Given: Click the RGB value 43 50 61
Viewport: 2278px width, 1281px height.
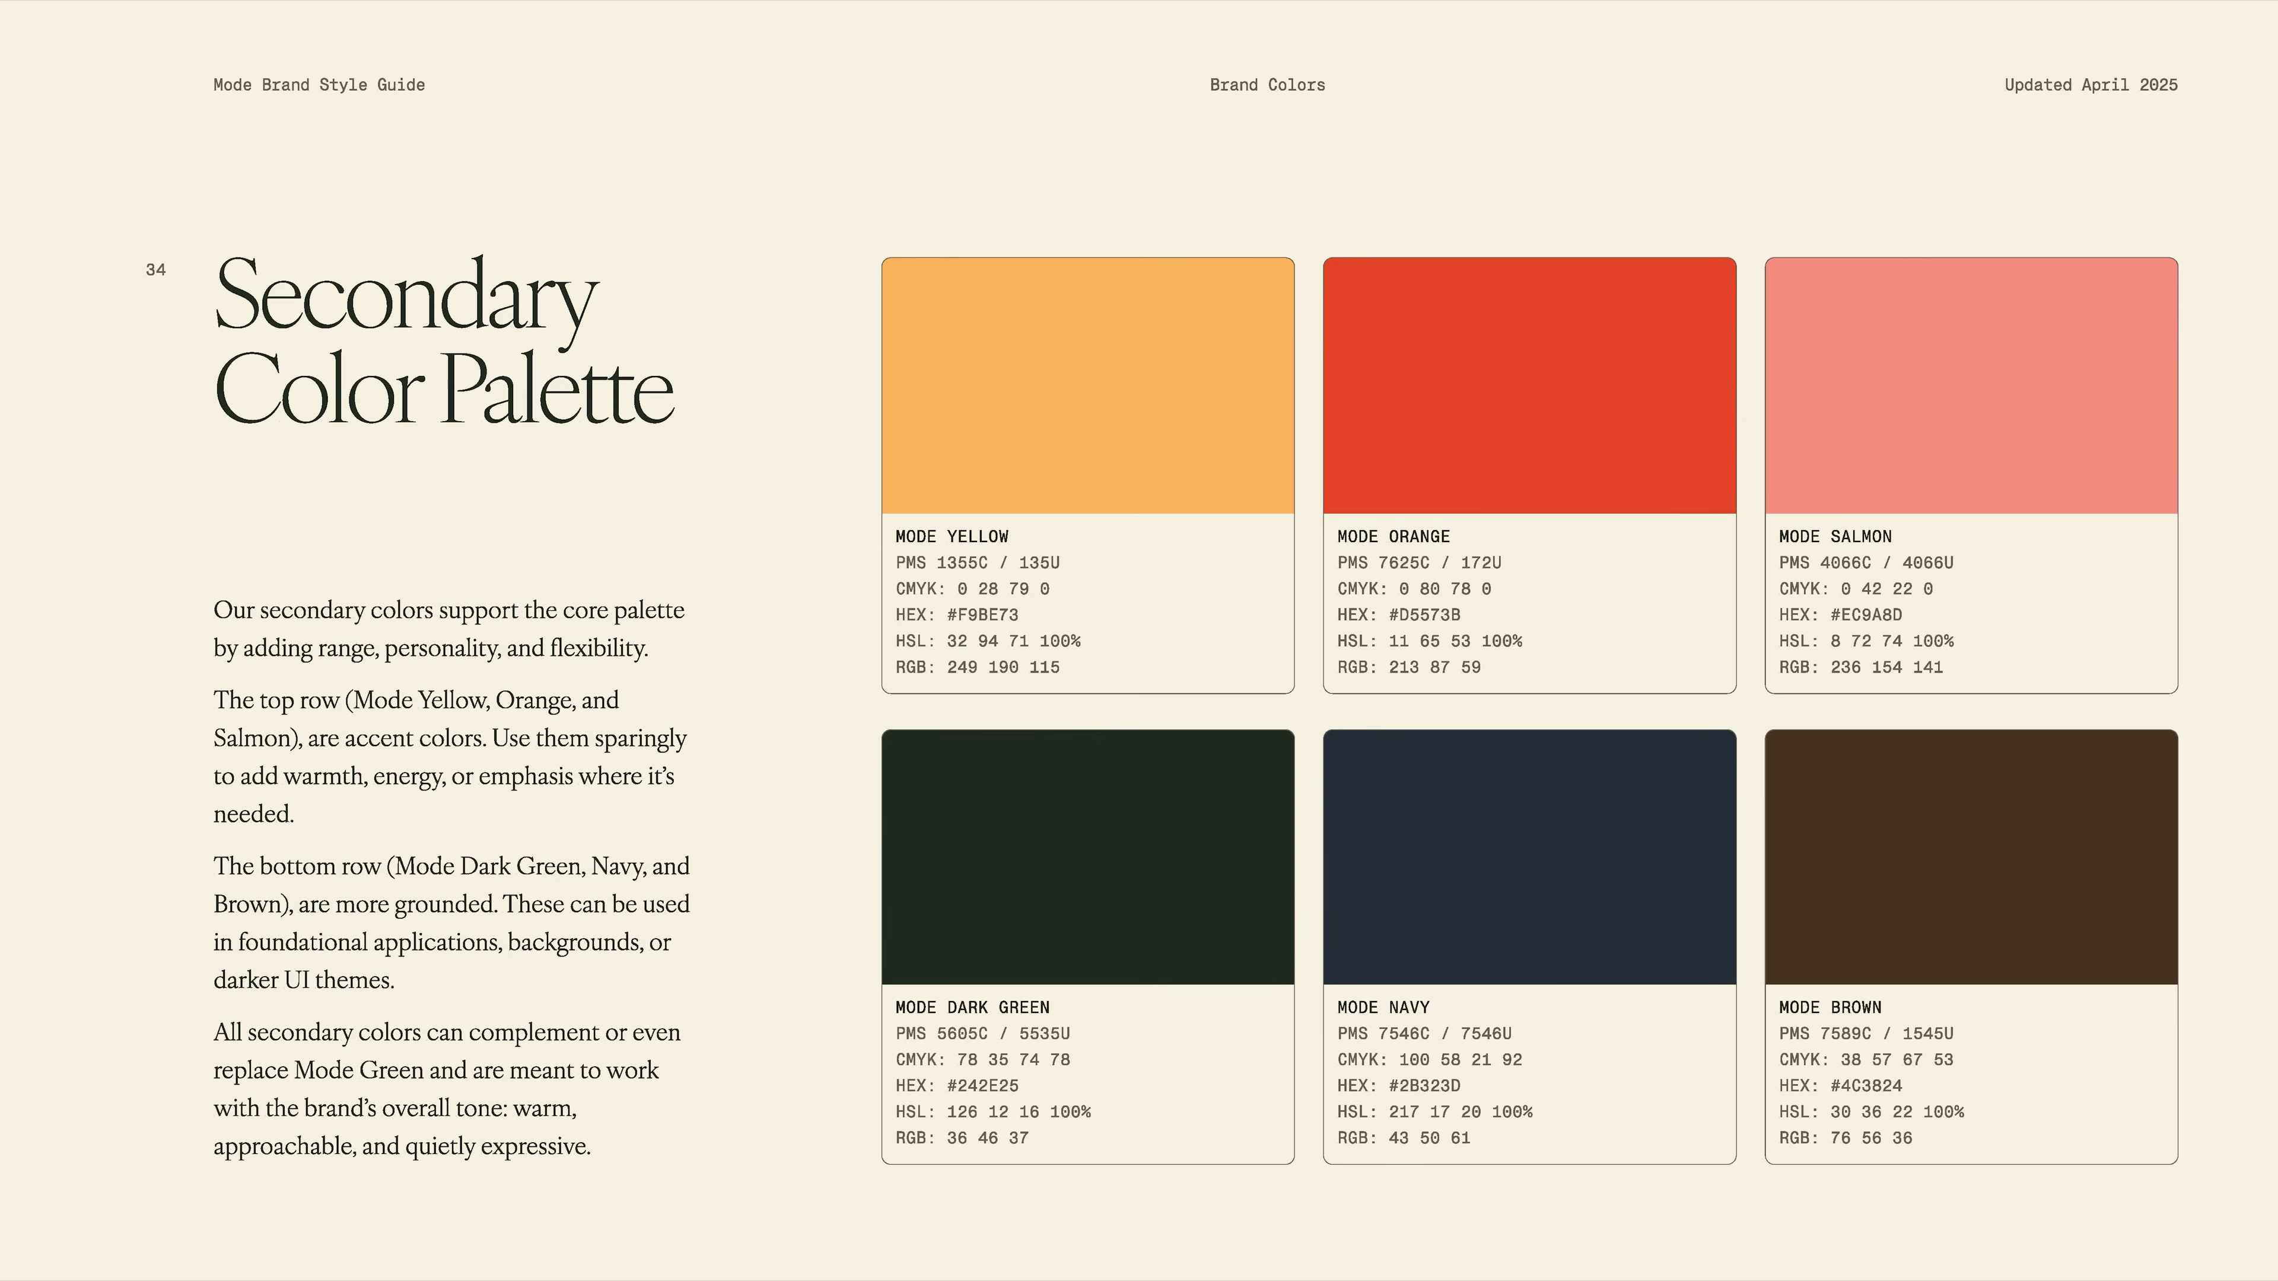Looking at the screenshot, I should (1404, 1139).
